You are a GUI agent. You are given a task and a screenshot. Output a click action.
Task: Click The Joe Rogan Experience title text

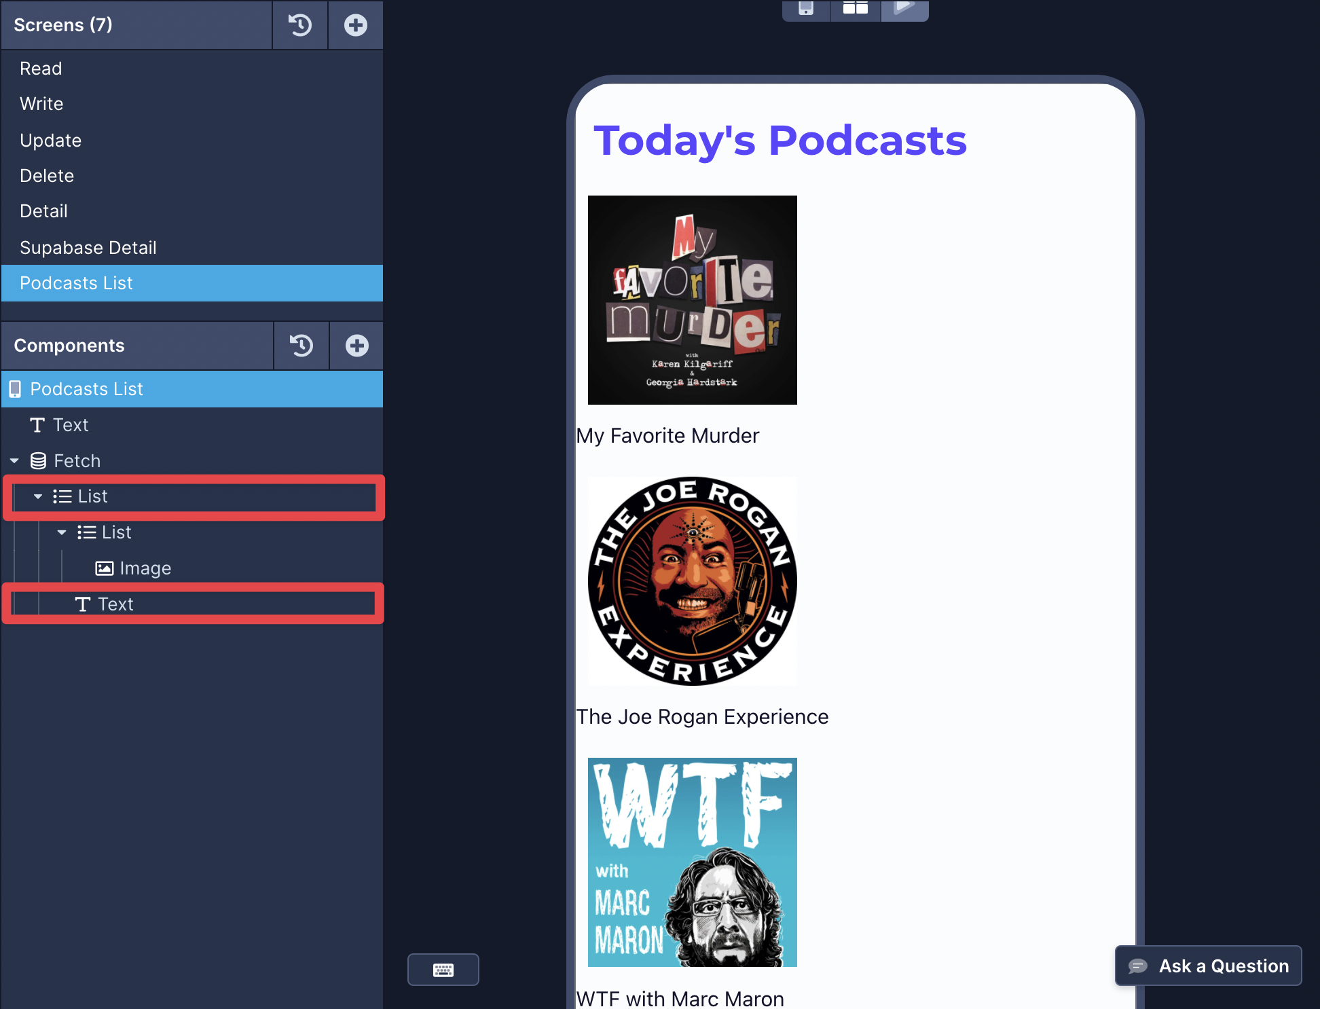[x=702, y=717]
